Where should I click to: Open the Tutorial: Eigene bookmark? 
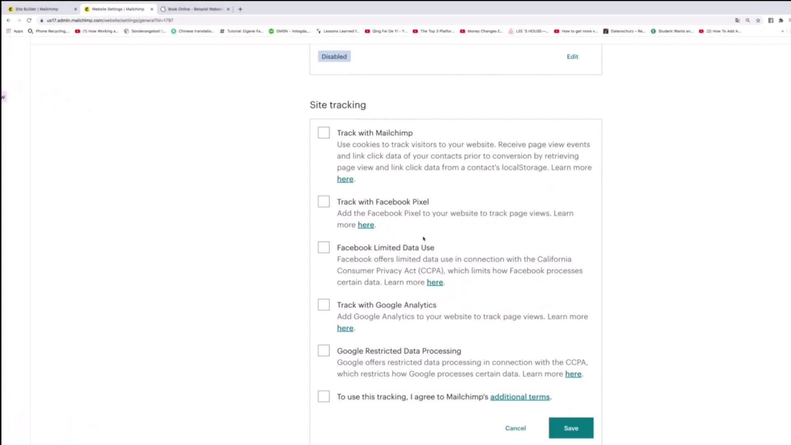[x=241, y=31]
